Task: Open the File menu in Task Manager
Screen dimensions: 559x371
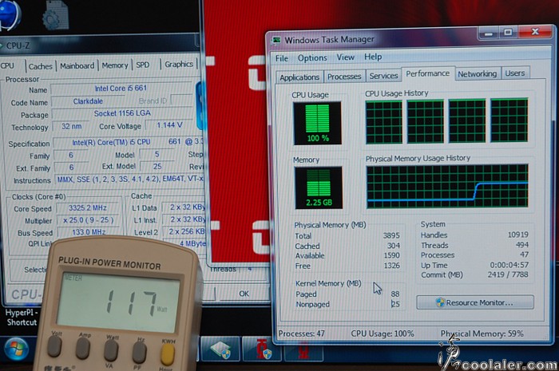Action: tap(282, 58)
